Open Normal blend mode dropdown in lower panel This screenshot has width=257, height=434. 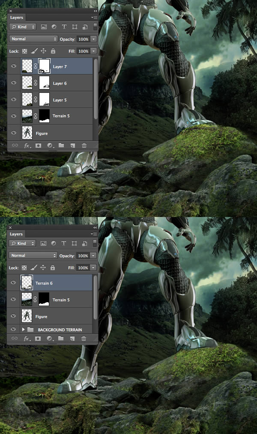33,256
